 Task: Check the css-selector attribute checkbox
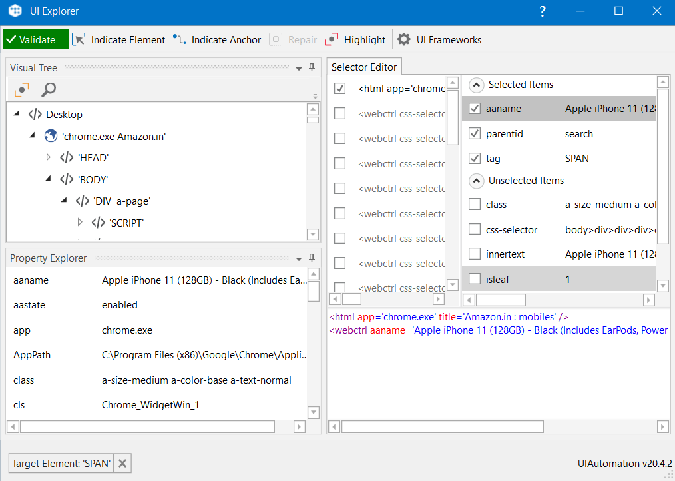(x=475, y=229)
